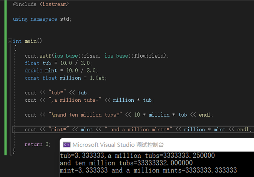This screenshot has height=177, width=254.
Task: Click the 'using namespace std;' line
Action: click(x=42, y=19)
